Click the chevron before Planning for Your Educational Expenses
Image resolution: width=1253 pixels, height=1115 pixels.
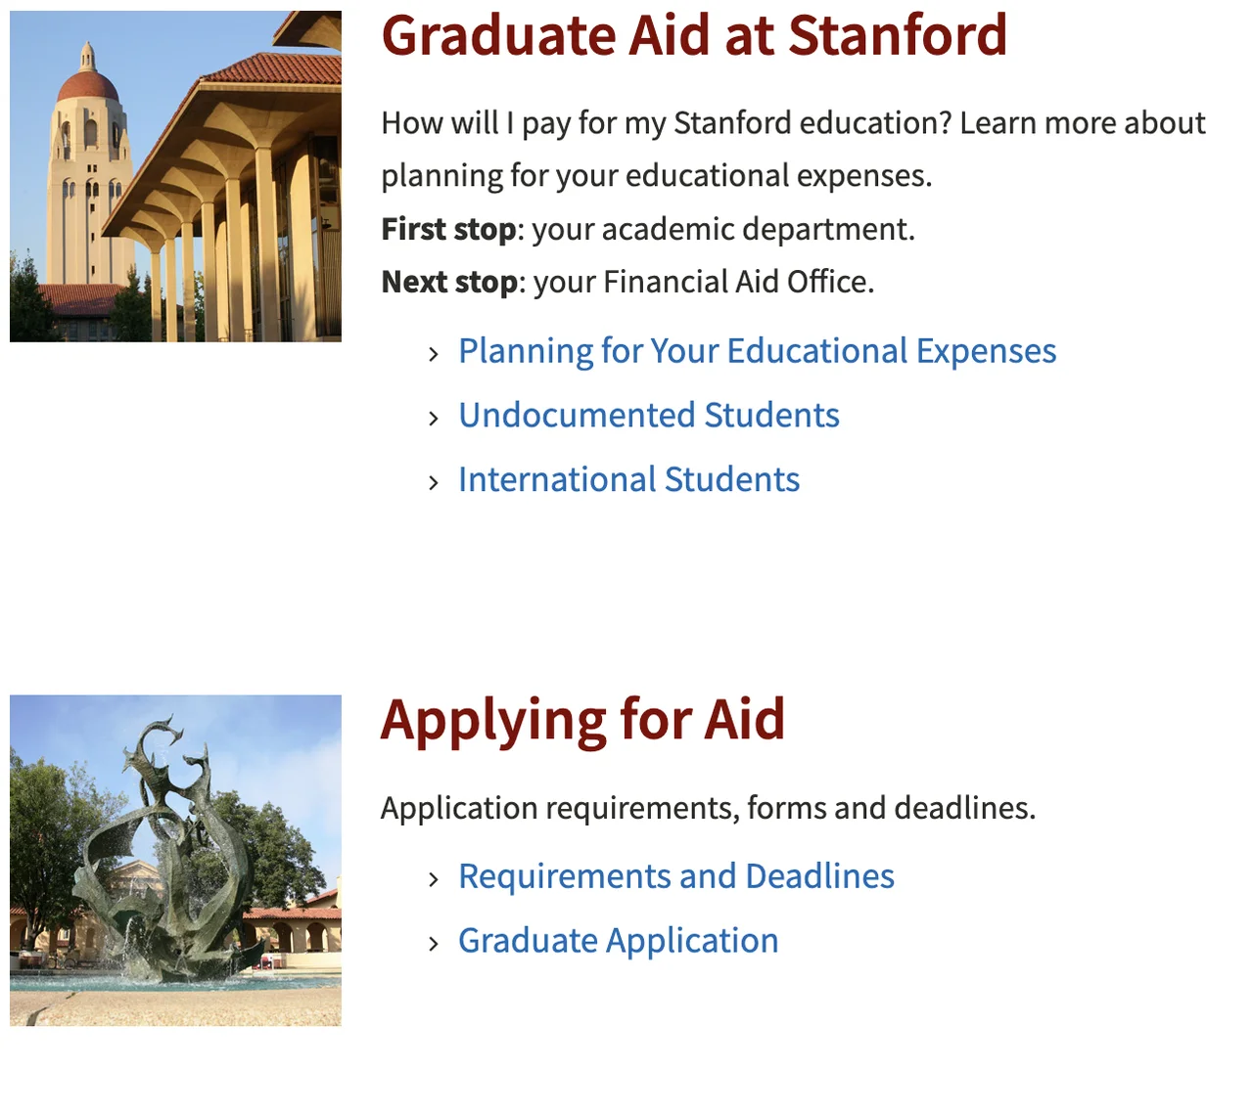tap(434, 354)
